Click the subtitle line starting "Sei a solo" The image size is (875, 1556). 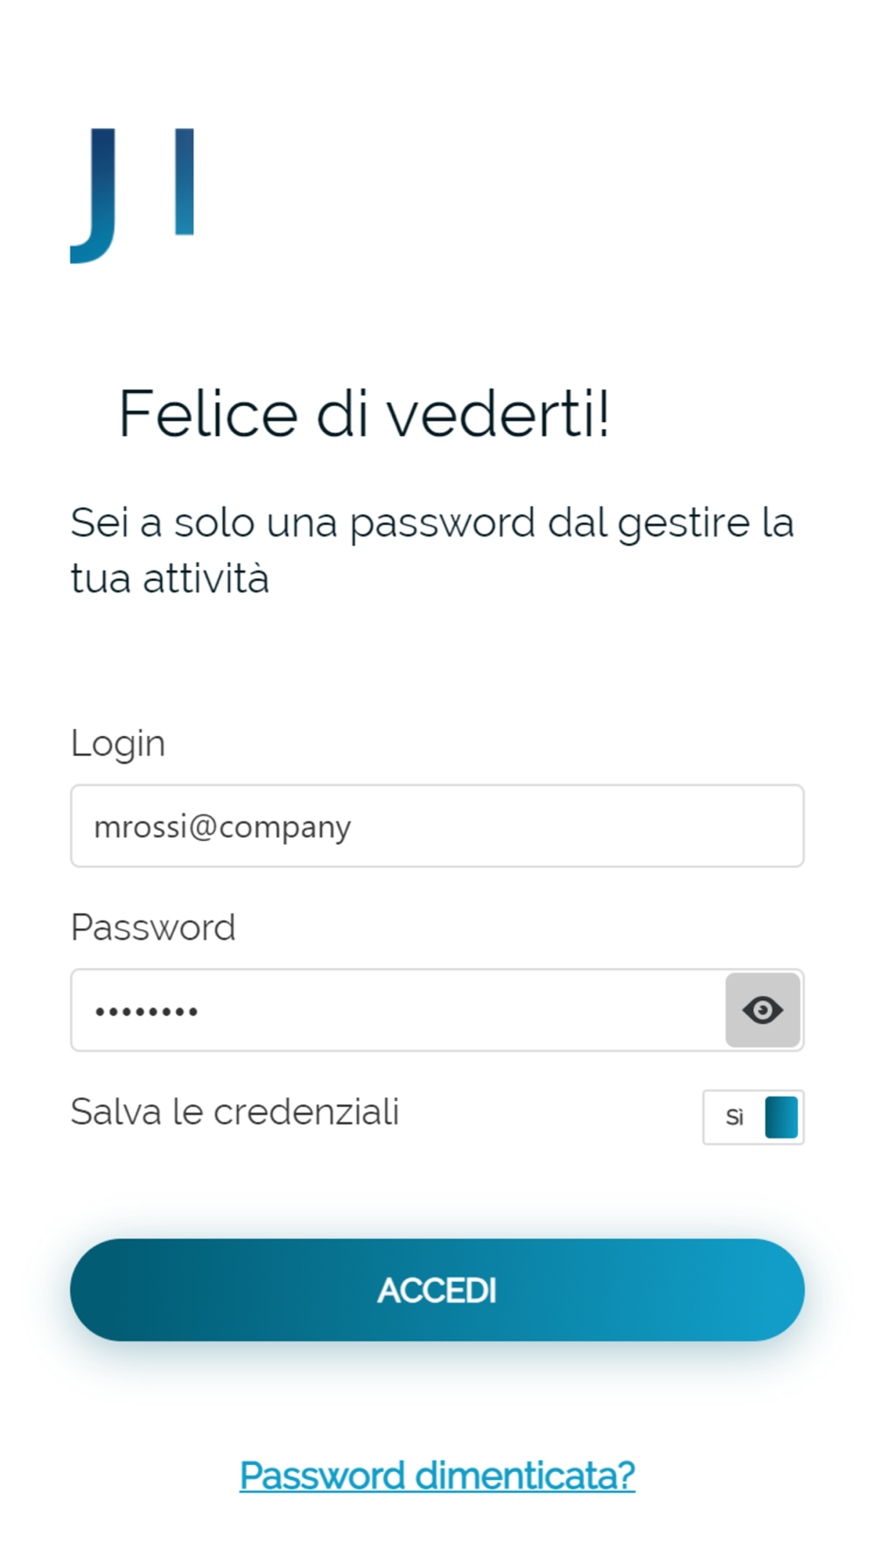coord(431,523)
